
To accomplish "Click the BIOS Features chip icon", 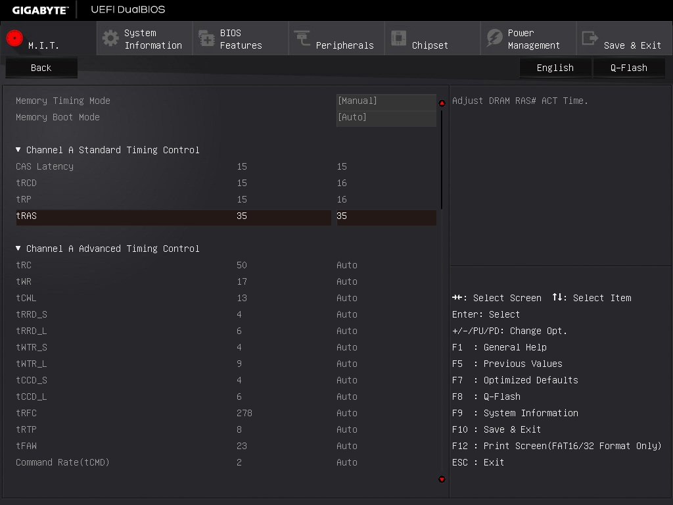I will 206,38.
